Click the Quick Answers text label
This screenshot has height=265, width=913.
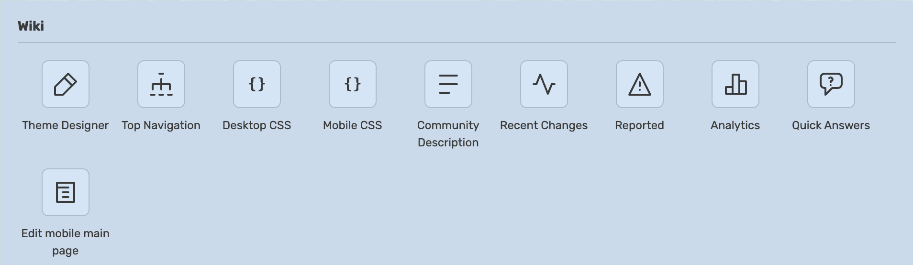831,125
